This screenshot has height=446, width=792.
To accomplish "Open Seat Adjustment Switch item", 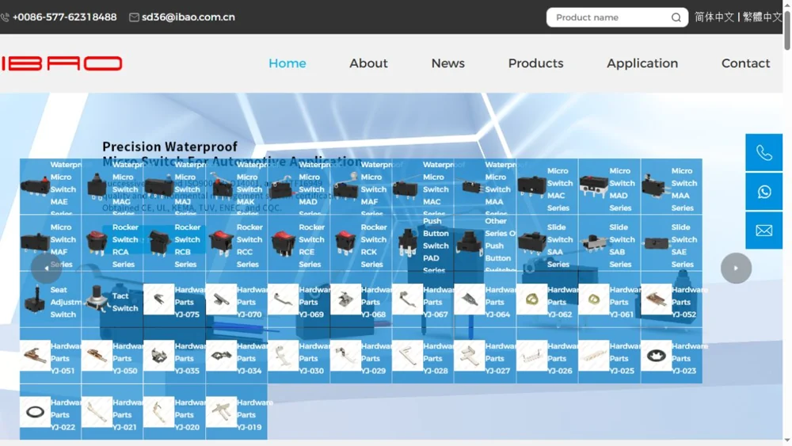I will [51, 299].
